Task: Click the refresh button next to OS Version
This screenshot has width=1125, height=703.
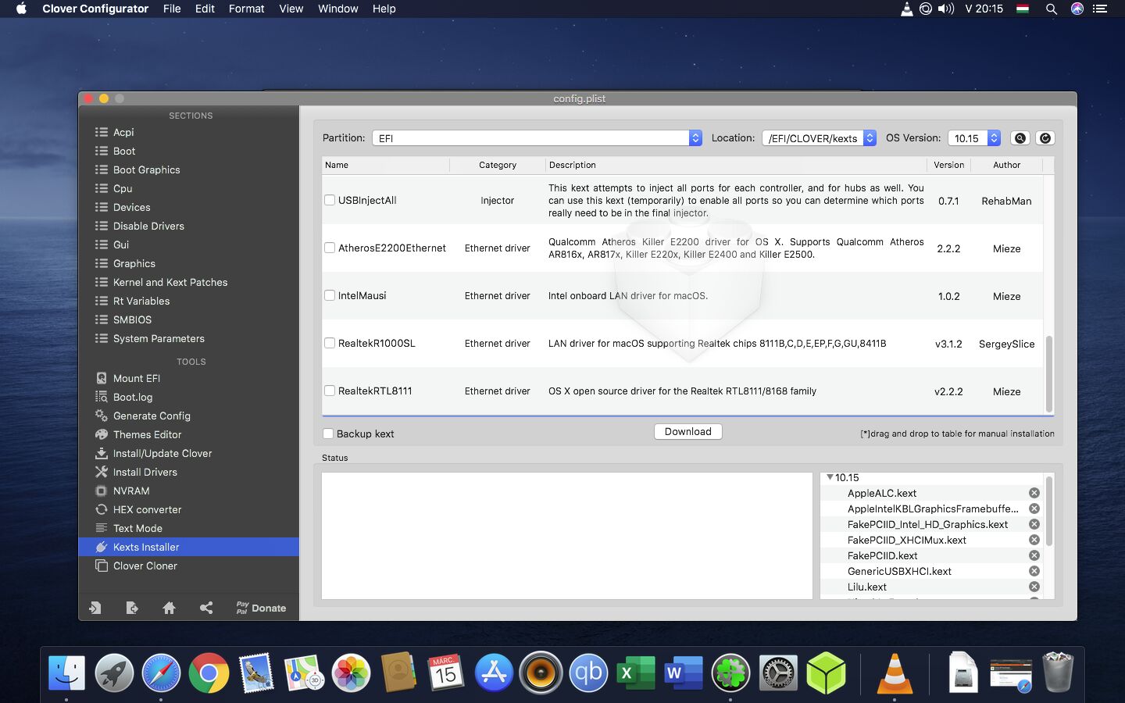Action: [1045, 137]
